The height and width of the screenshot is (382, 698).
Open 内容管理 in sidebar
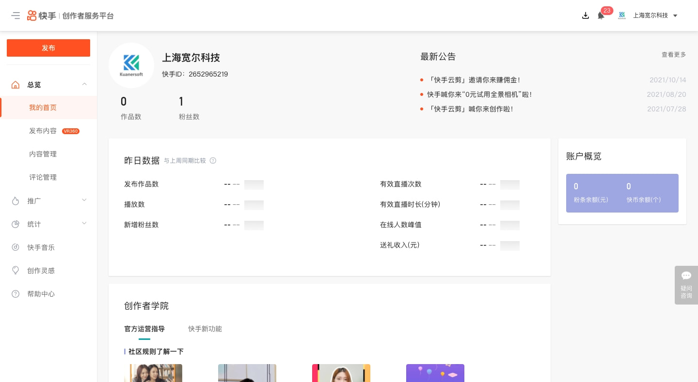[48, 154]
